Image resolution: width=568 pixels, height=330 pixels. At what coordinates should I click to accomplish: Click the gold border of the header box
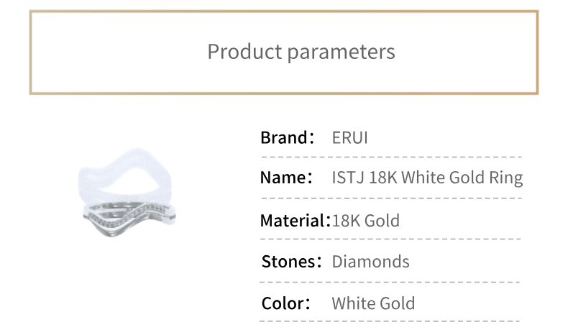point(284,12)
